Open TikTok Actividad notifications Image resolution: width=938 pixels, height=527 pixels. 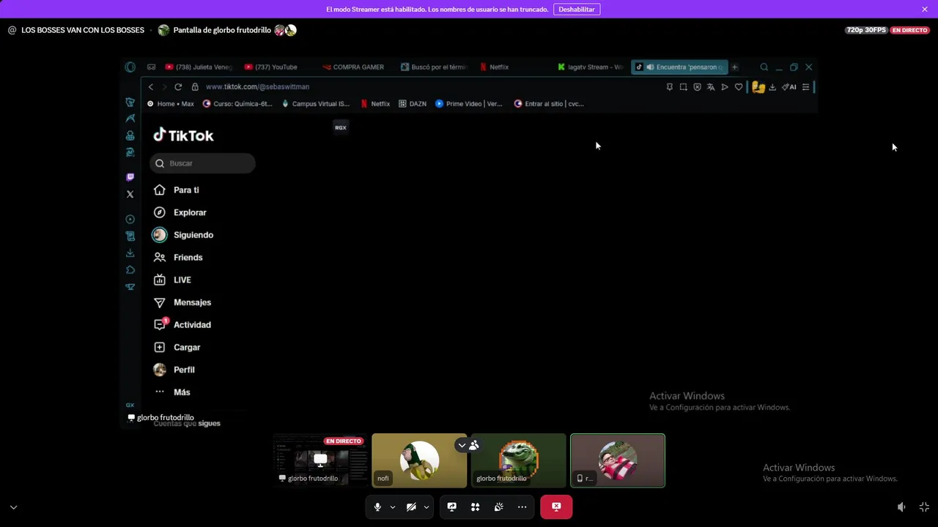tap(182, 325)
